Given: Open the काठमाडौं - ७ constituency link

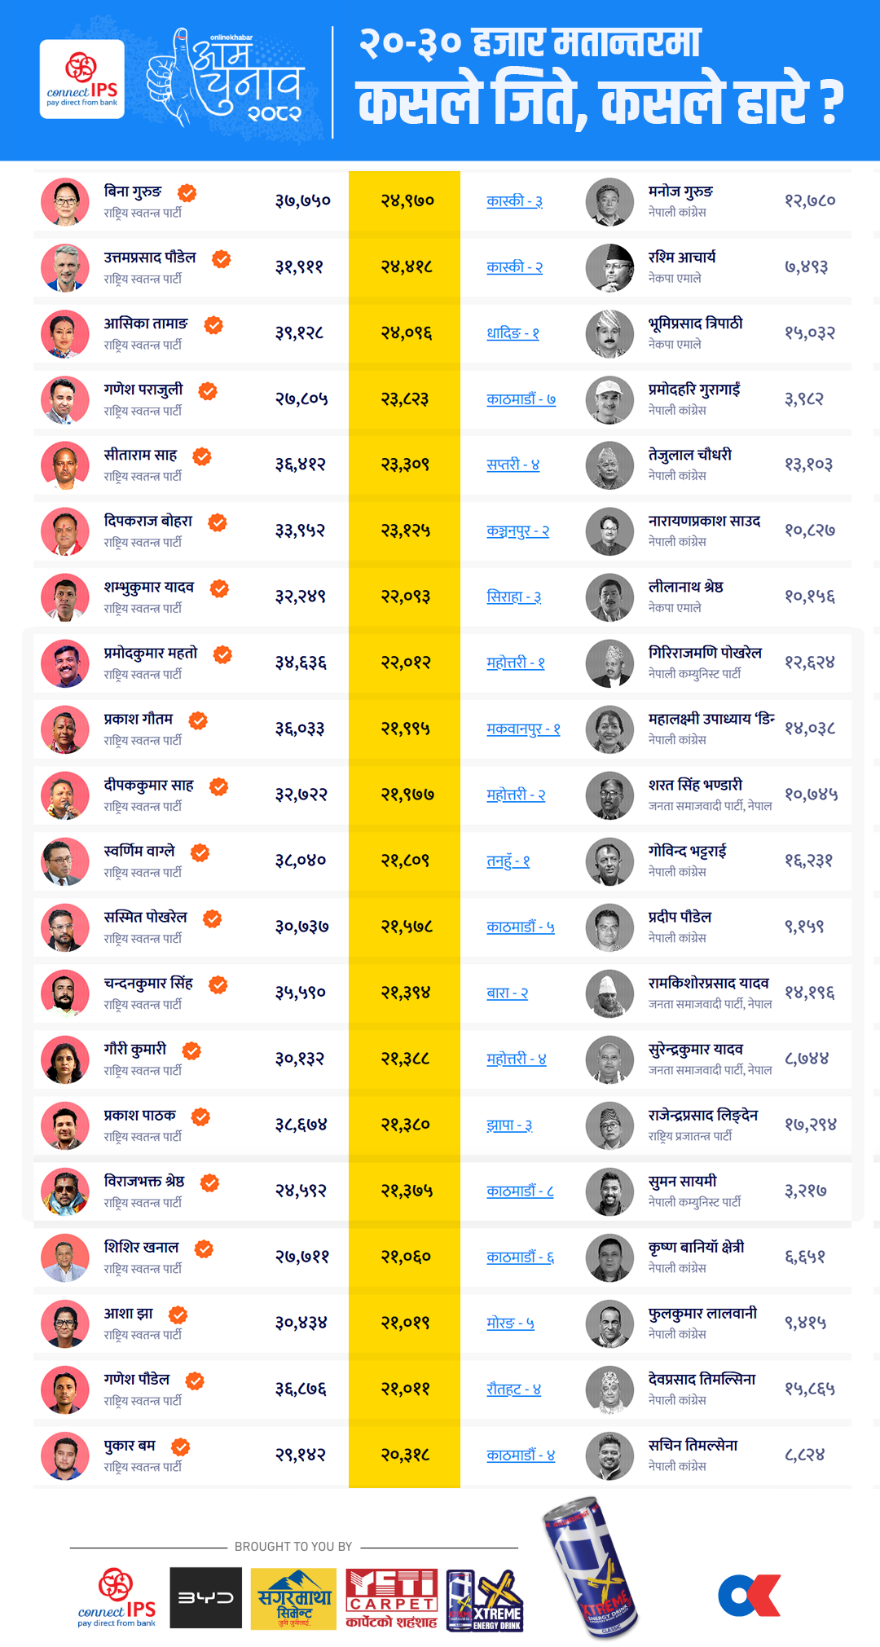Looking at the screenshot, I should point(521,399).
